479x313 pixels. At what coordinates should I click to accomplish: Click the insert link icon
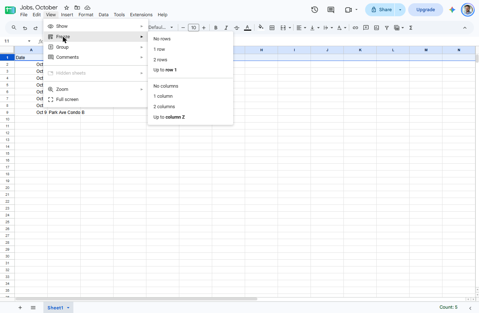355,28
